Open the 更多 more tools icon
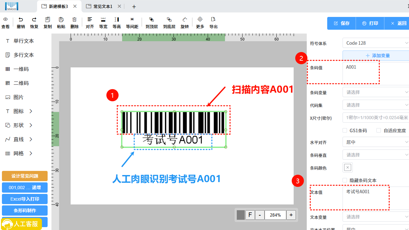 (200, 19)
